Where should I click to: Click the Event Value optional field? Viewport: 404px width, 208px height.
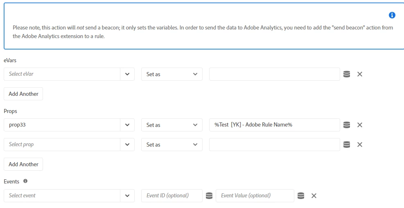(255, 196)
